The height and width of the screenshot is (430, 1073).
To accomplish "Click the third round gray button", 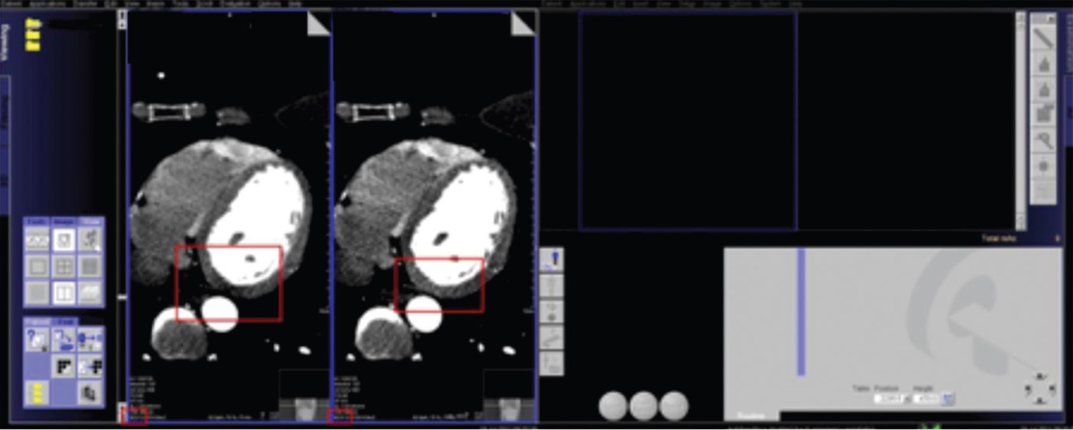I will [673, 405].
